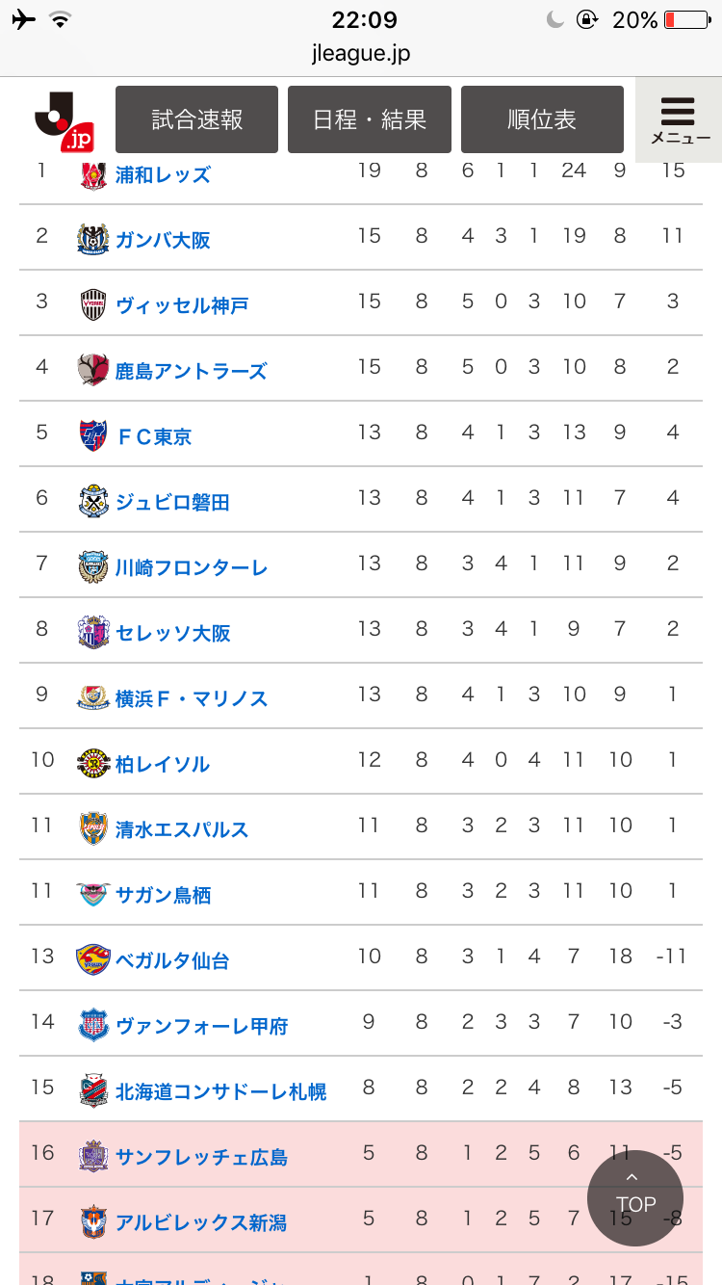The image size is (722, 1285).
Task: Tap the jleague.jp address bar
Action: tap(361, 53)
